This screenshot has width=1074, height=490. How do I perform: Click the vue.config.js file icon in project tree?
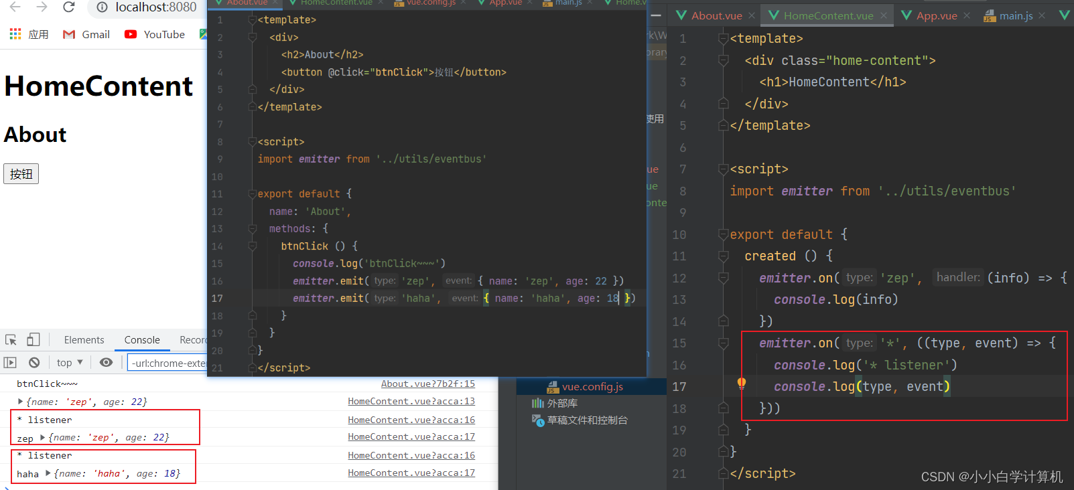553,386
